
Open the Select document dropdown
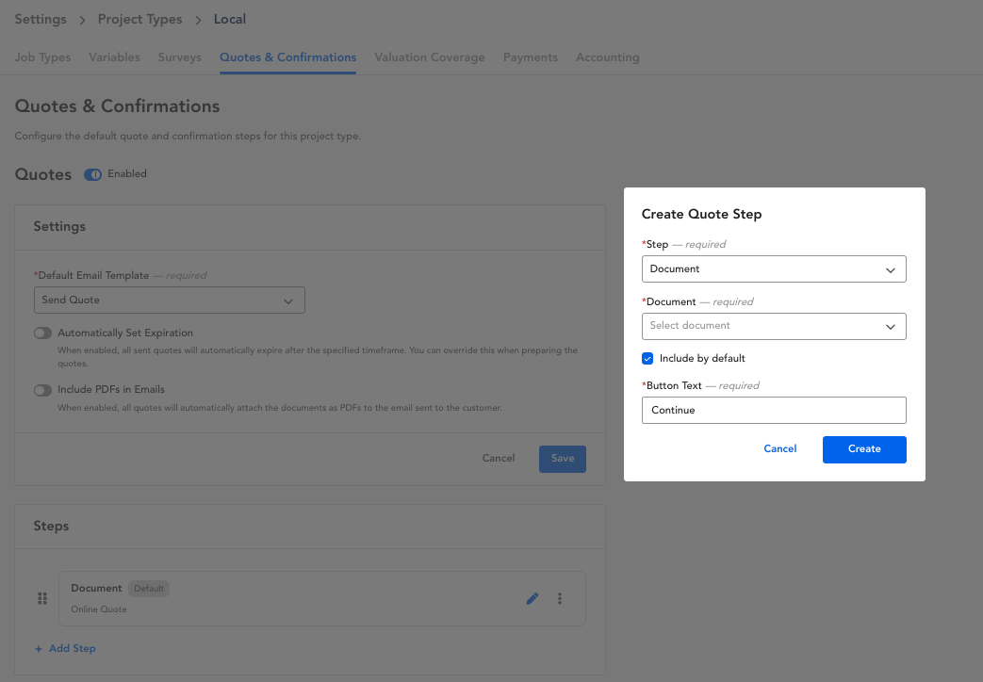point(774,326)
